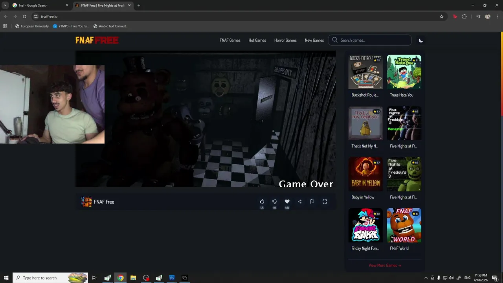Screen dimensions: 503x283
Task: Open Friday Night Funkin thumbnail
Action: pos(365,225)
